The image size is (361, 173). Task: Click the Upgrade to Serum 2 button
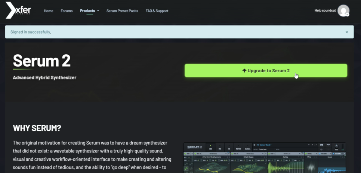(x=266, y=70)
